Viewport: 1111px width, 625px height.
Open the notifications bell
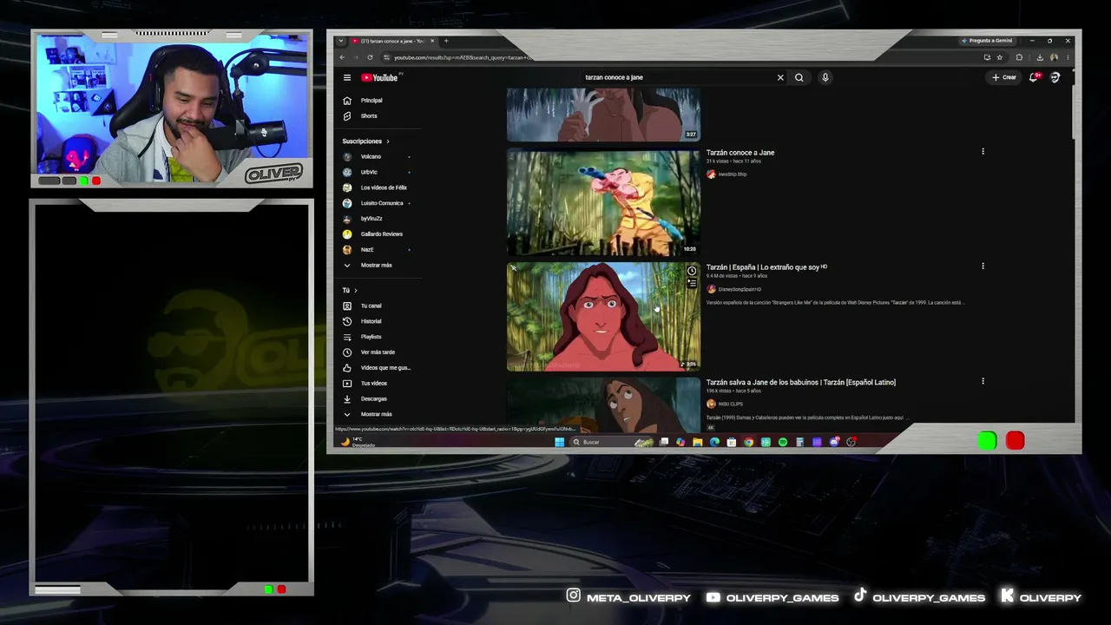pos(1034,77)
